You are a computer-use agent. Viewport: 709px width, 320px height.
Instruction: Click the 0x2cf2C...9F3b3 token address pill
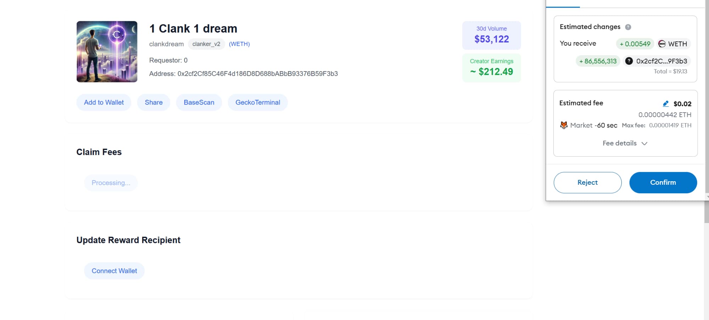pyautogui.click(x=661, y=61)
